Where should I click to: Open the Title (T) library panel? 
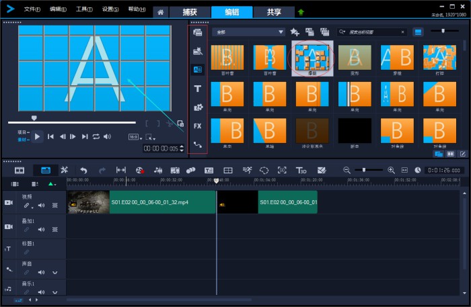point(198,88)
